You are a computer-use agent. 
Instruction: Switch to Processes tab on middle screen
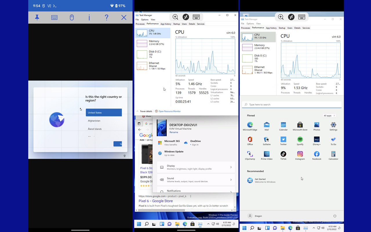click(140, 24)
